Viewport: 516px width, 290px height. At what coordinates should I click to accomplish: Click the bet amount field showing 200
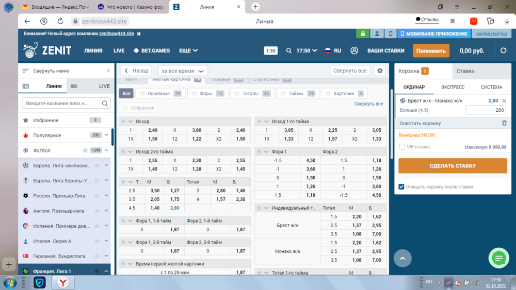click(x=486, y=110)
